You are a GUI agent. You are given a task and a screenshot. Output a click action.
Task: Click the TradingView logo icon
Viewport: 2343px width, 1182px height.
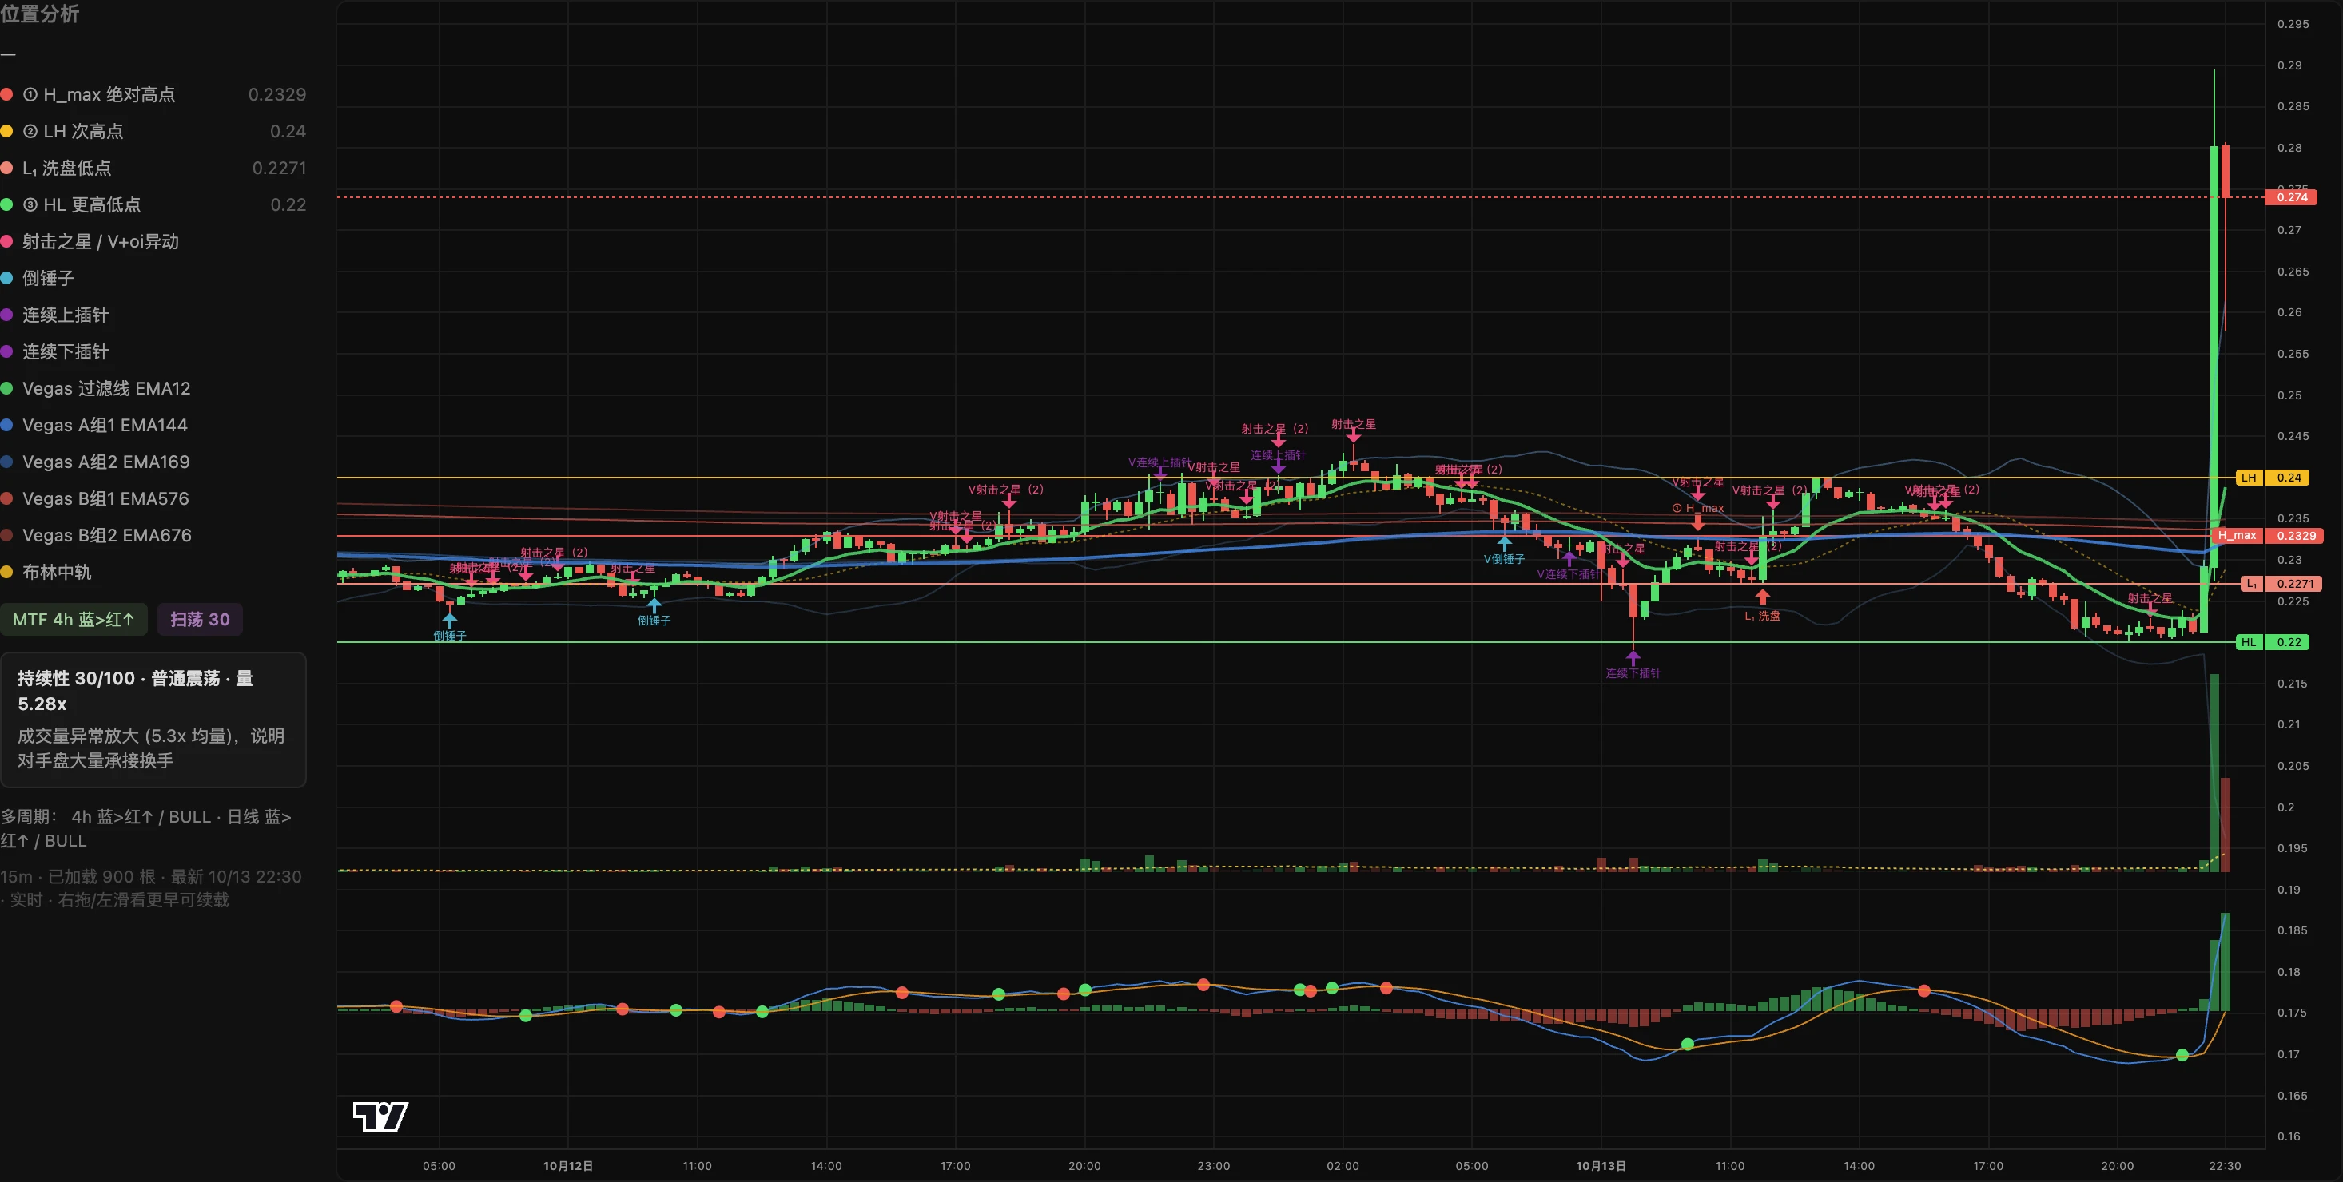tap(380, 1117)
